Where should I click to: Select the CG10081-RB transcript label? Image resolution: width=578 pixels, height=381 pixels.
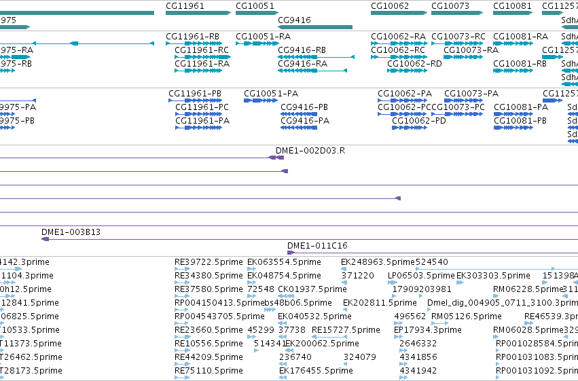520,64
